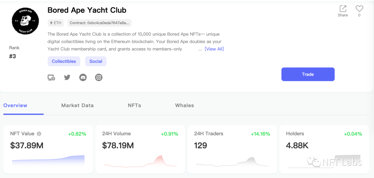Click the Bored Ape Yacht Club logo

click(x=25, y=21)
